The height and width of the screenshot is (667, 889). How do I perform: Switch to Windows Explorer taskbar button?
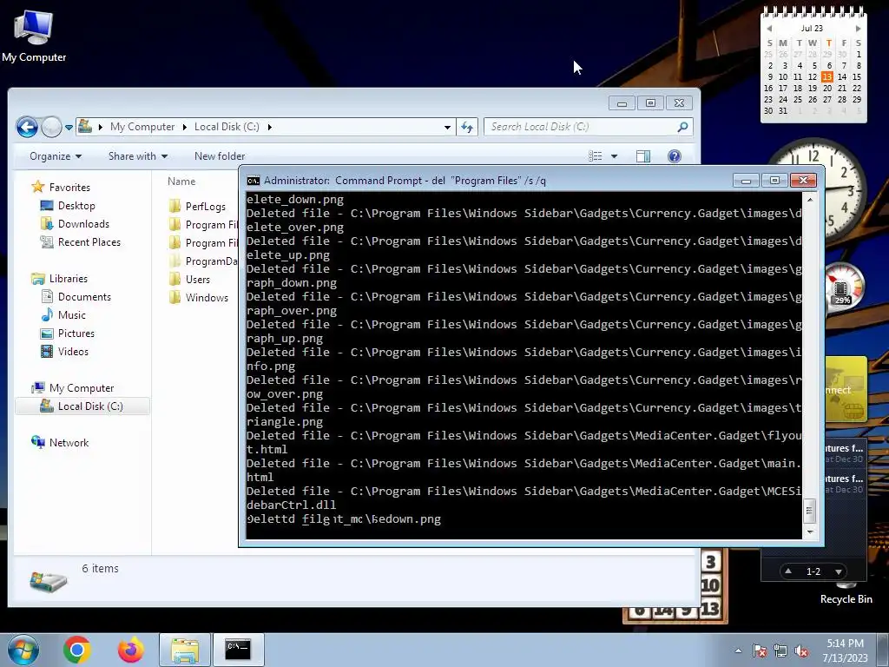[x=185, y=650]
